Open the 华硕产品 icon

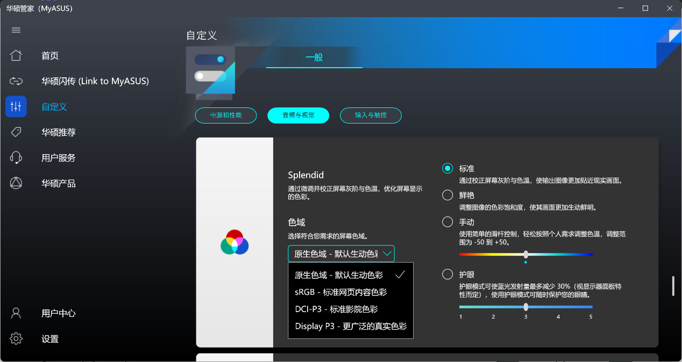(16, 184)
